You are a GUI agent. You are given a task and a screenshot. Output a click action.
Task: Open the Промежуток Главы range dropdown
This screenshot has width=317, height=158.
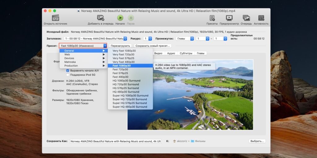pyautogui.click(x=185, y=39)
